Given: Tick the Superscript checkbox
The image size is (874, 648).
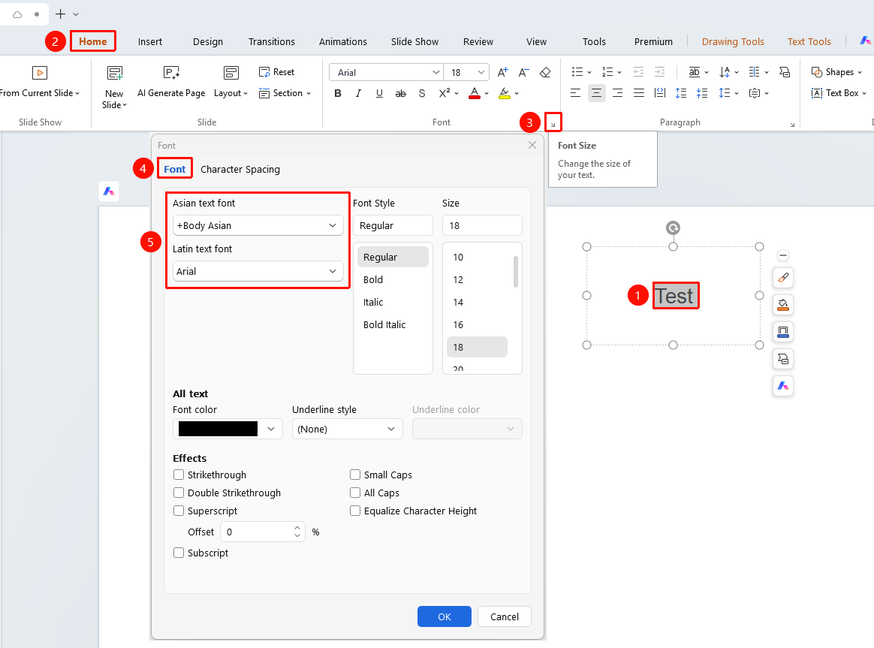Looking at the screenshot, I should point(179,511).
